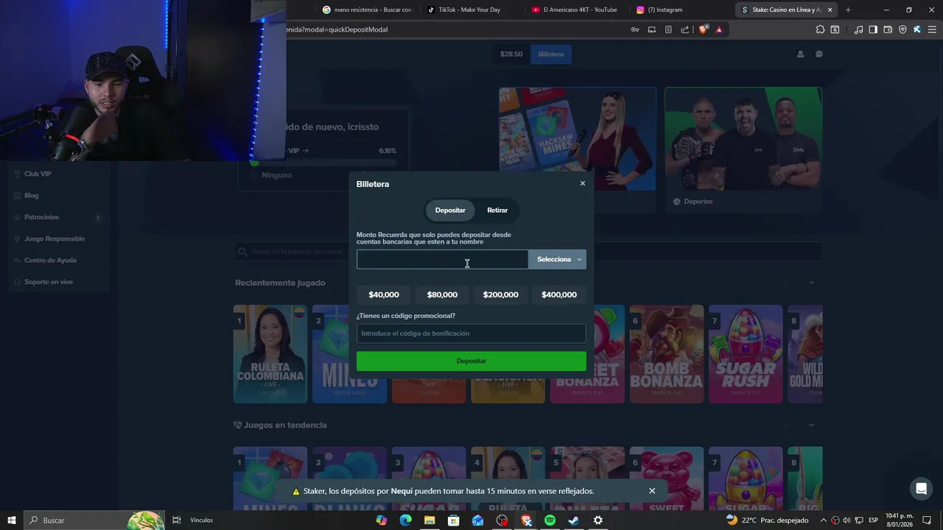Viewport: 943px width, 530px height.
Task: Open Brave Rewards triangle icon
Action: coord(719,29)
